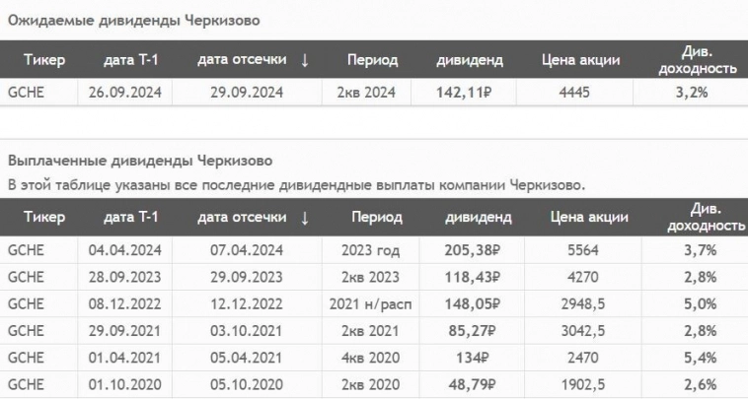
Task: Click sort arrow in paid dividends table header
Action: pos(305,218)
